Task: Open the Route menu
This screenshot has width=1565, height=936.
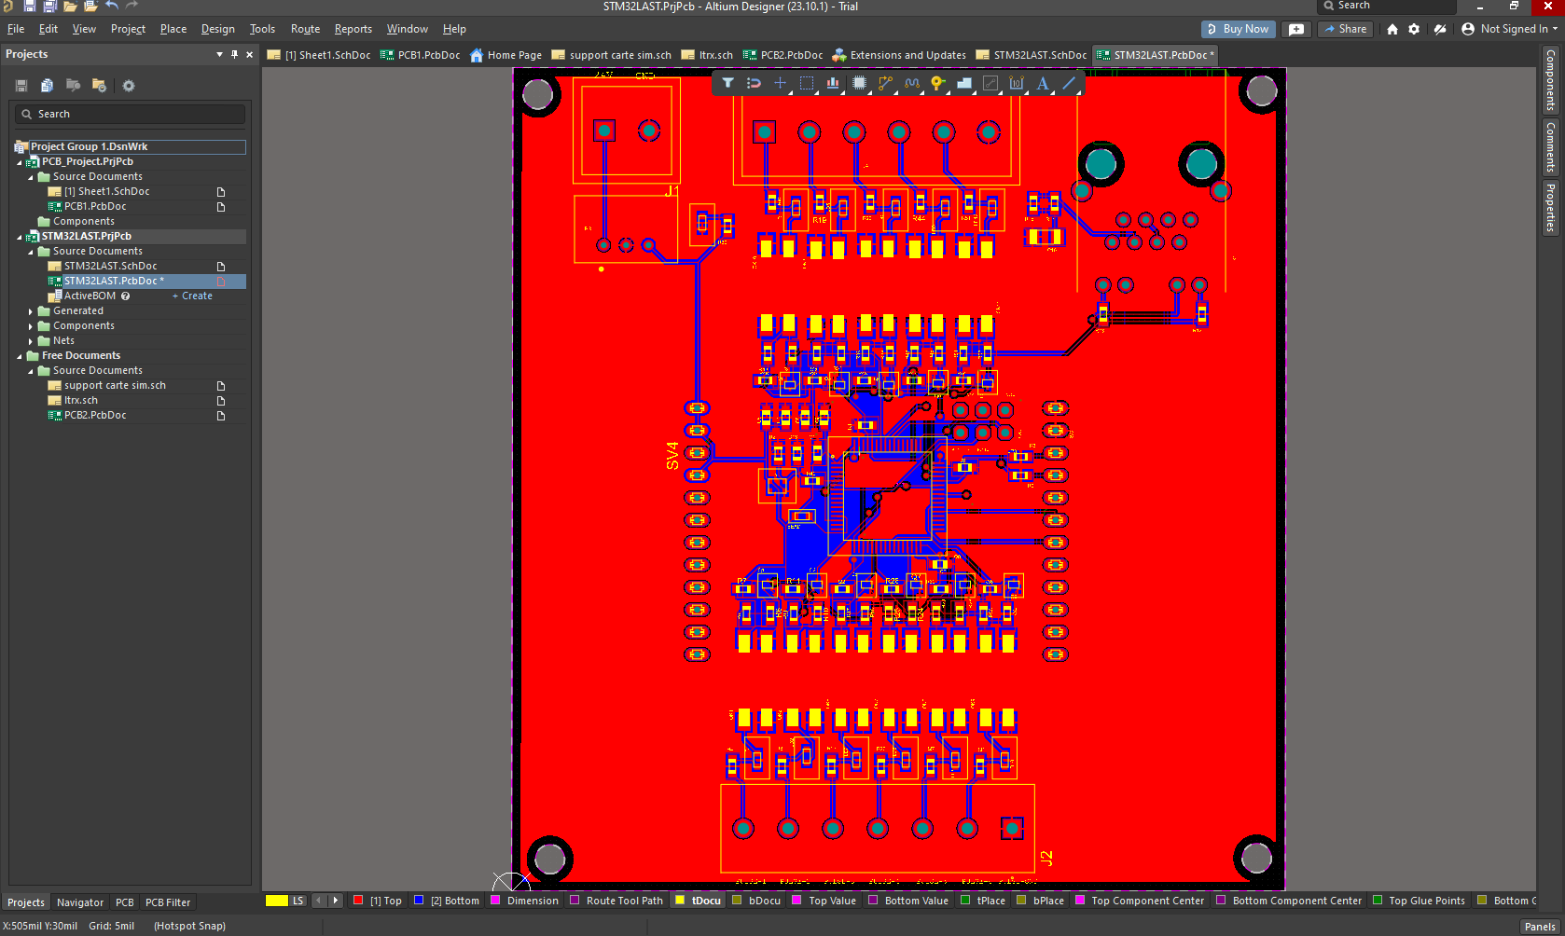Action: pos(304,29)
